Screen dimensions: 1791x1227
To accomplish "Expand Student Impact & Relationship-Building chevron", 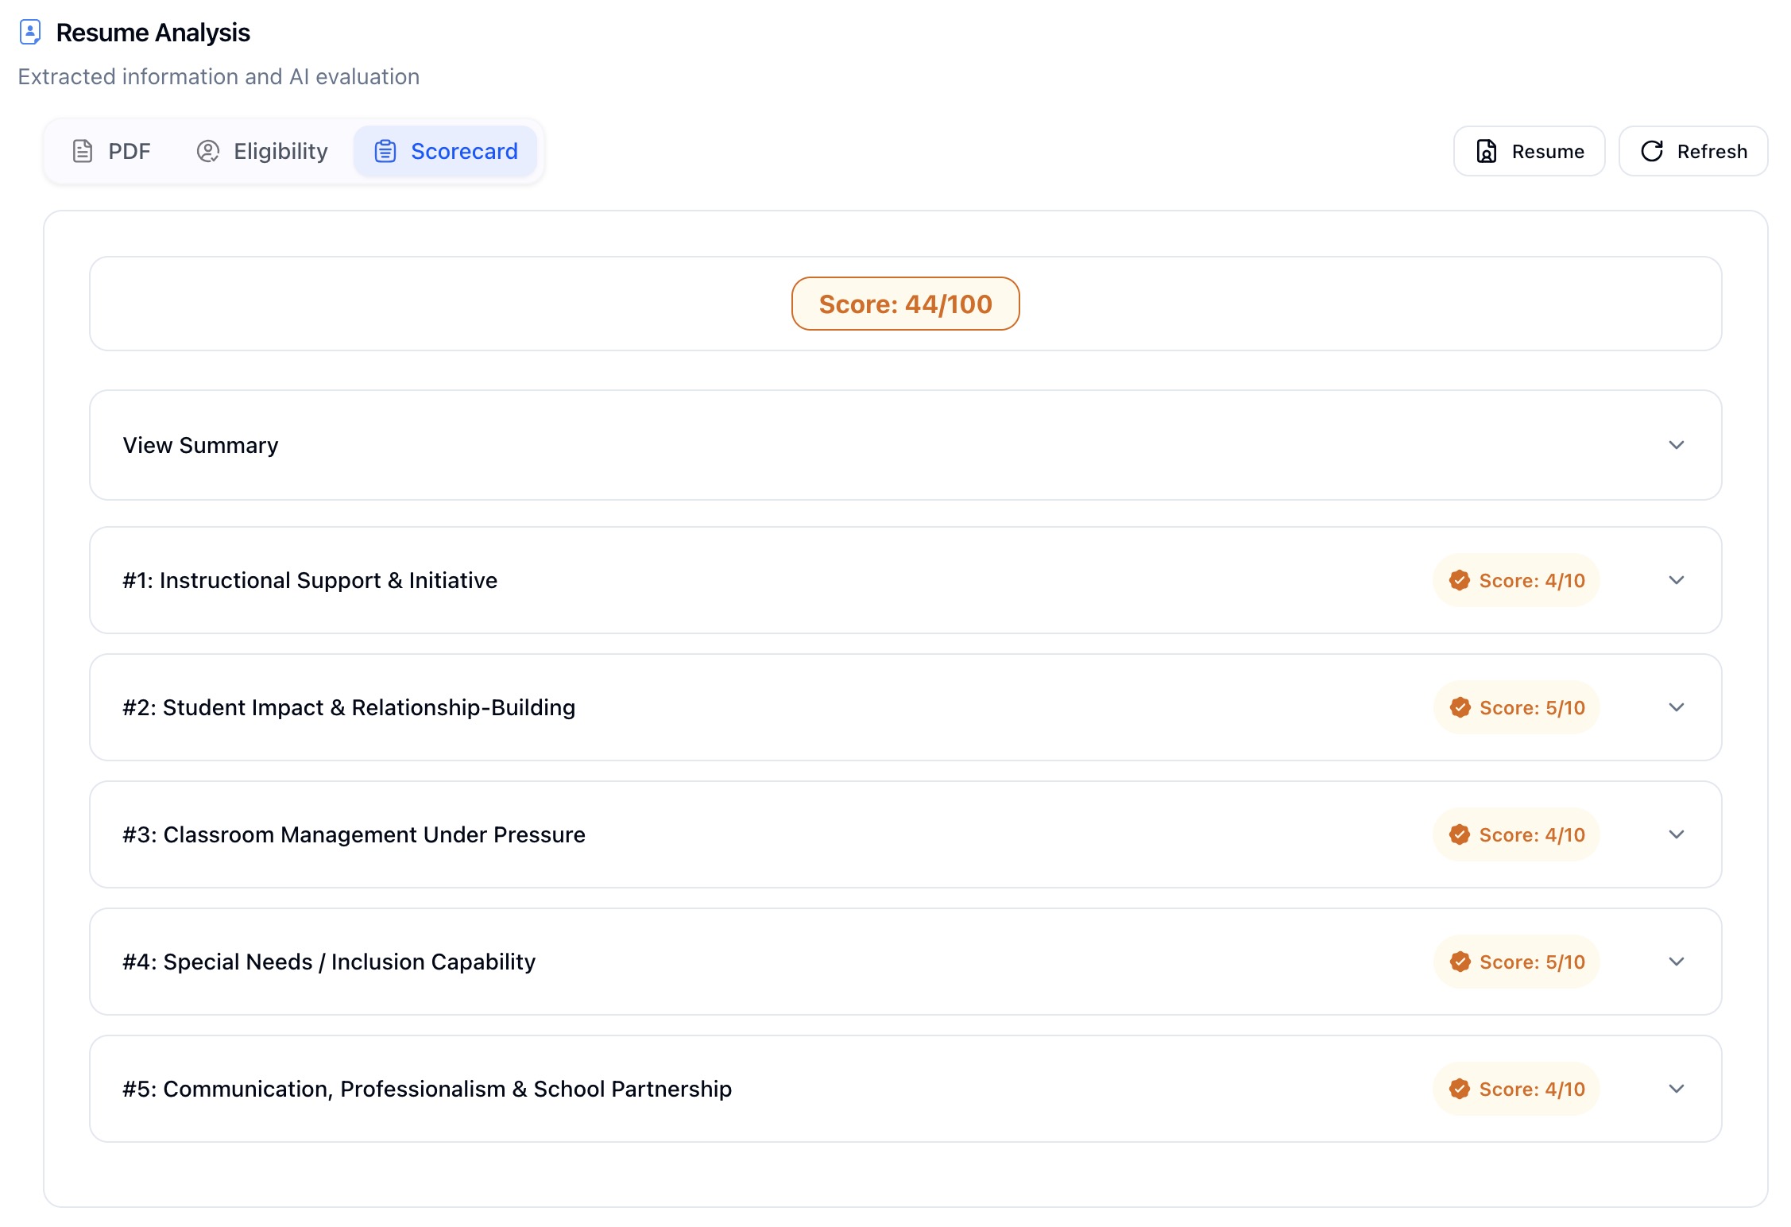I will tap(1676, 707).
